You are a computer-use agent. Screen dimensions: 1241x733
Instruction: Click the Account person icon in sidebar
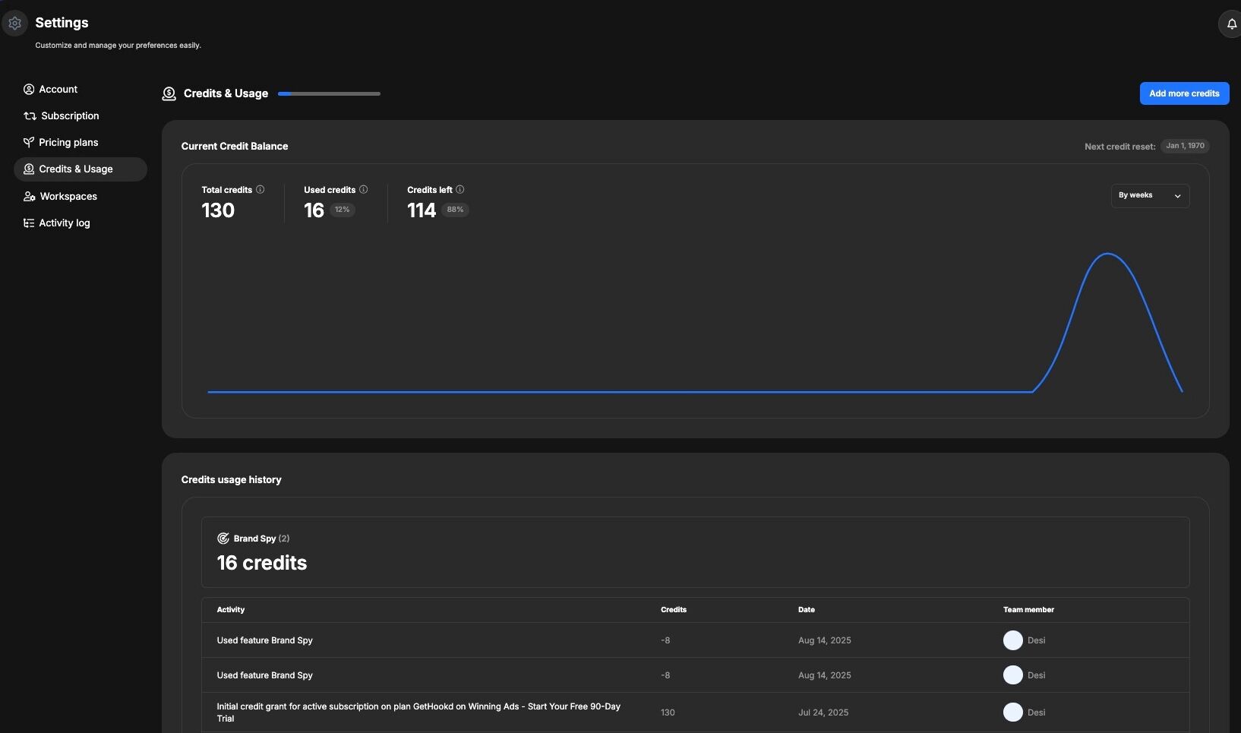point(29,90)
